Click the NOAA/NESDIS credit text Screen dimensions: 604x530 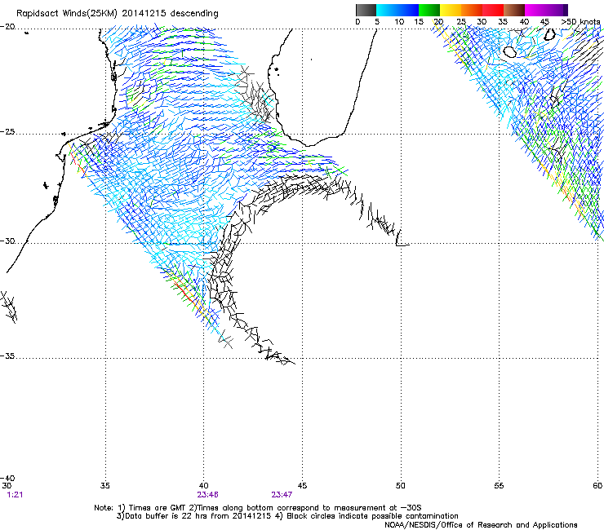coord(481,525)
